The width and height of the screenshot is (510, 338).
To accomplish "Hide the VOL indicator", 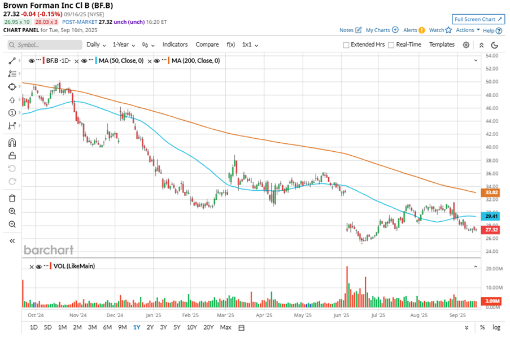I will [38, 266].
